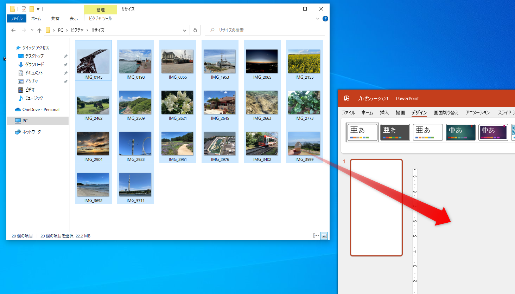Switch to large thumbnails view in the status bar

point(324,236)
